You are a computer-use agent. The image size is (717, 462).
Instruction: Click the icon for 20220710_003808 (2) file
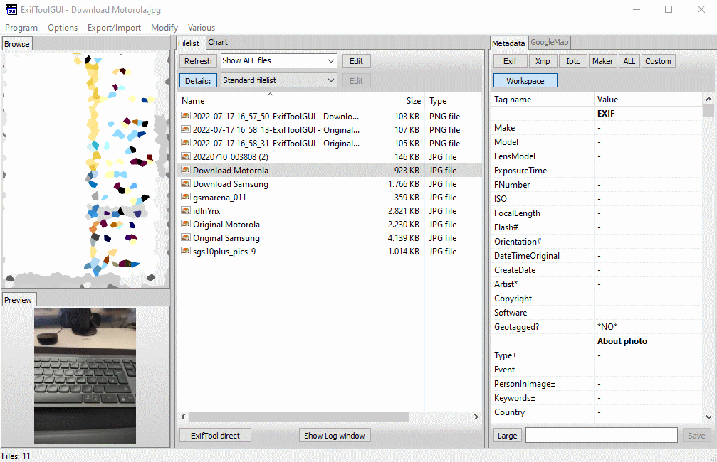click(x=186, y=157)
